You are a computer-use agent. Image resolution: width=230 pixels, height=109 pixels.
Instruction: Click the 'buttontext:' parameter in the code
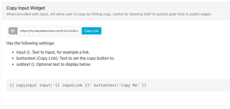pyautogui.click(x=106, y=85)
